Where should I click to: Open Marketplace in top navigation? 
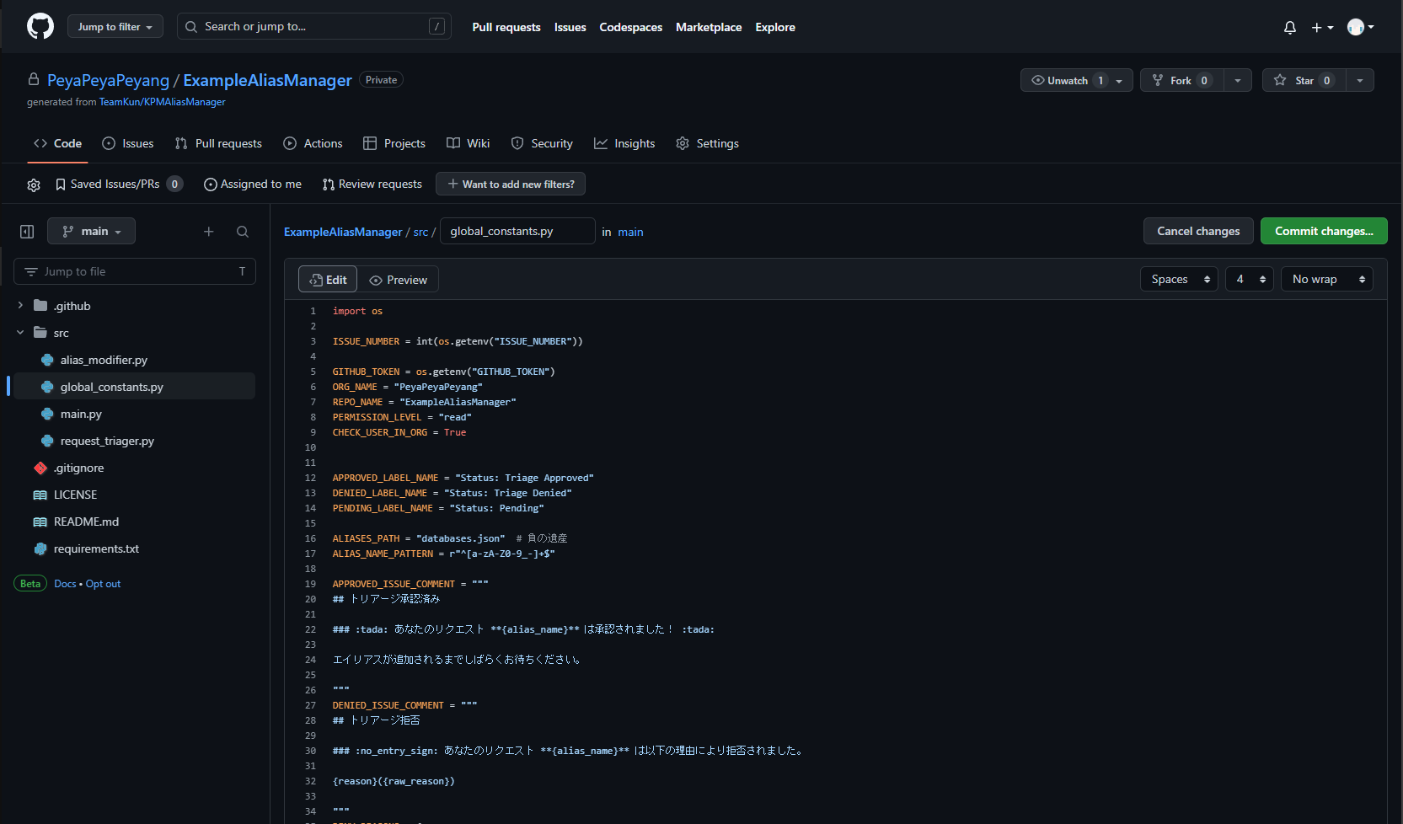click(709, 27)
